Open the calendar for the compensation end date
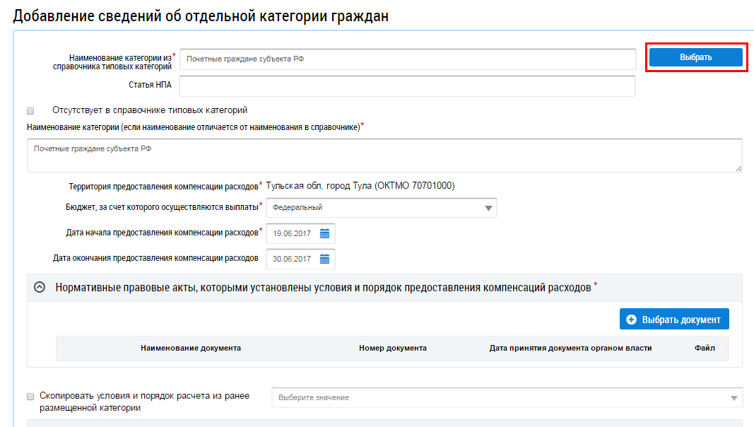This screenshot has height=427, width=754. coord(324,259)
